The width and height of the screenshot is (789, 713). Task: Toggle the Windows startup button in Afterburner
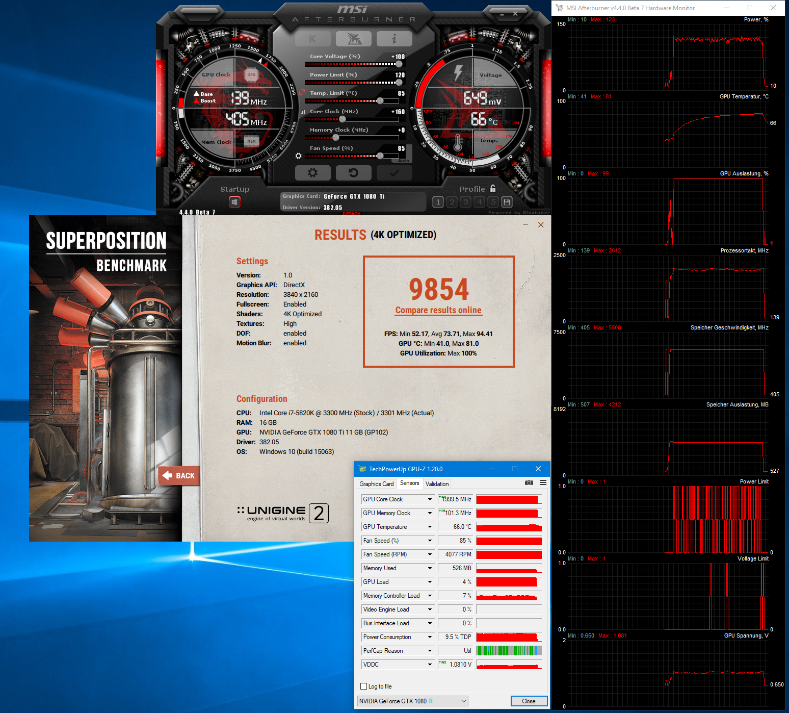234,202
